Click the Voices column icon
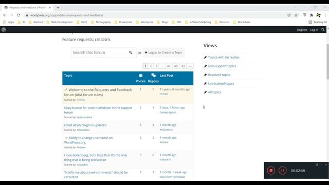The height and width of the screenshot is (185, 329). tap(140, 76)
